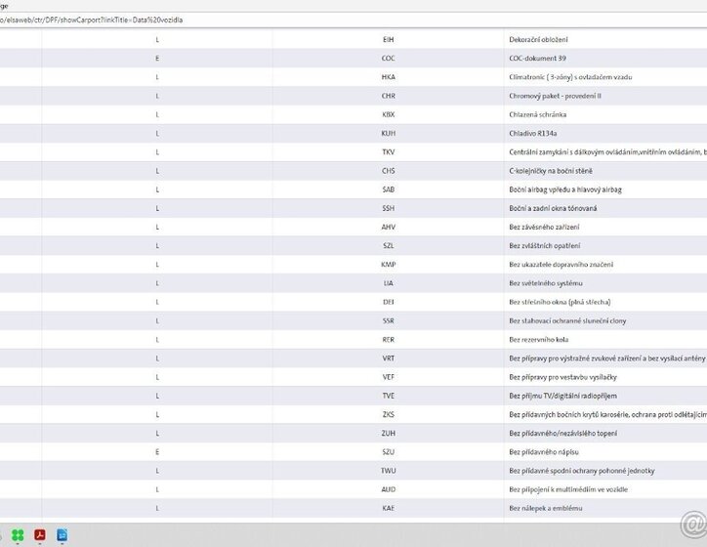Select the Chlazená schránka entry
707x547 pixels.
tap(538, 114)
